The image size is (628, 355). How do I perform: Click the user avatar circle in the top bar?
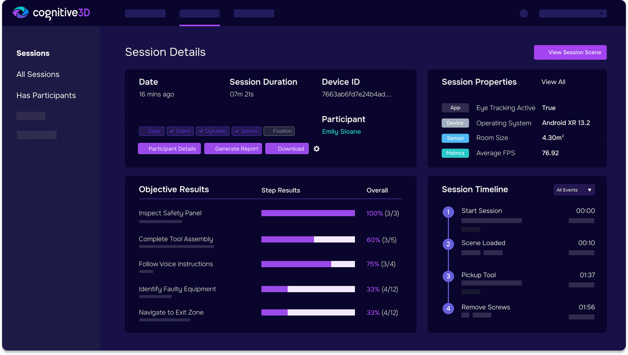(523, 13)
